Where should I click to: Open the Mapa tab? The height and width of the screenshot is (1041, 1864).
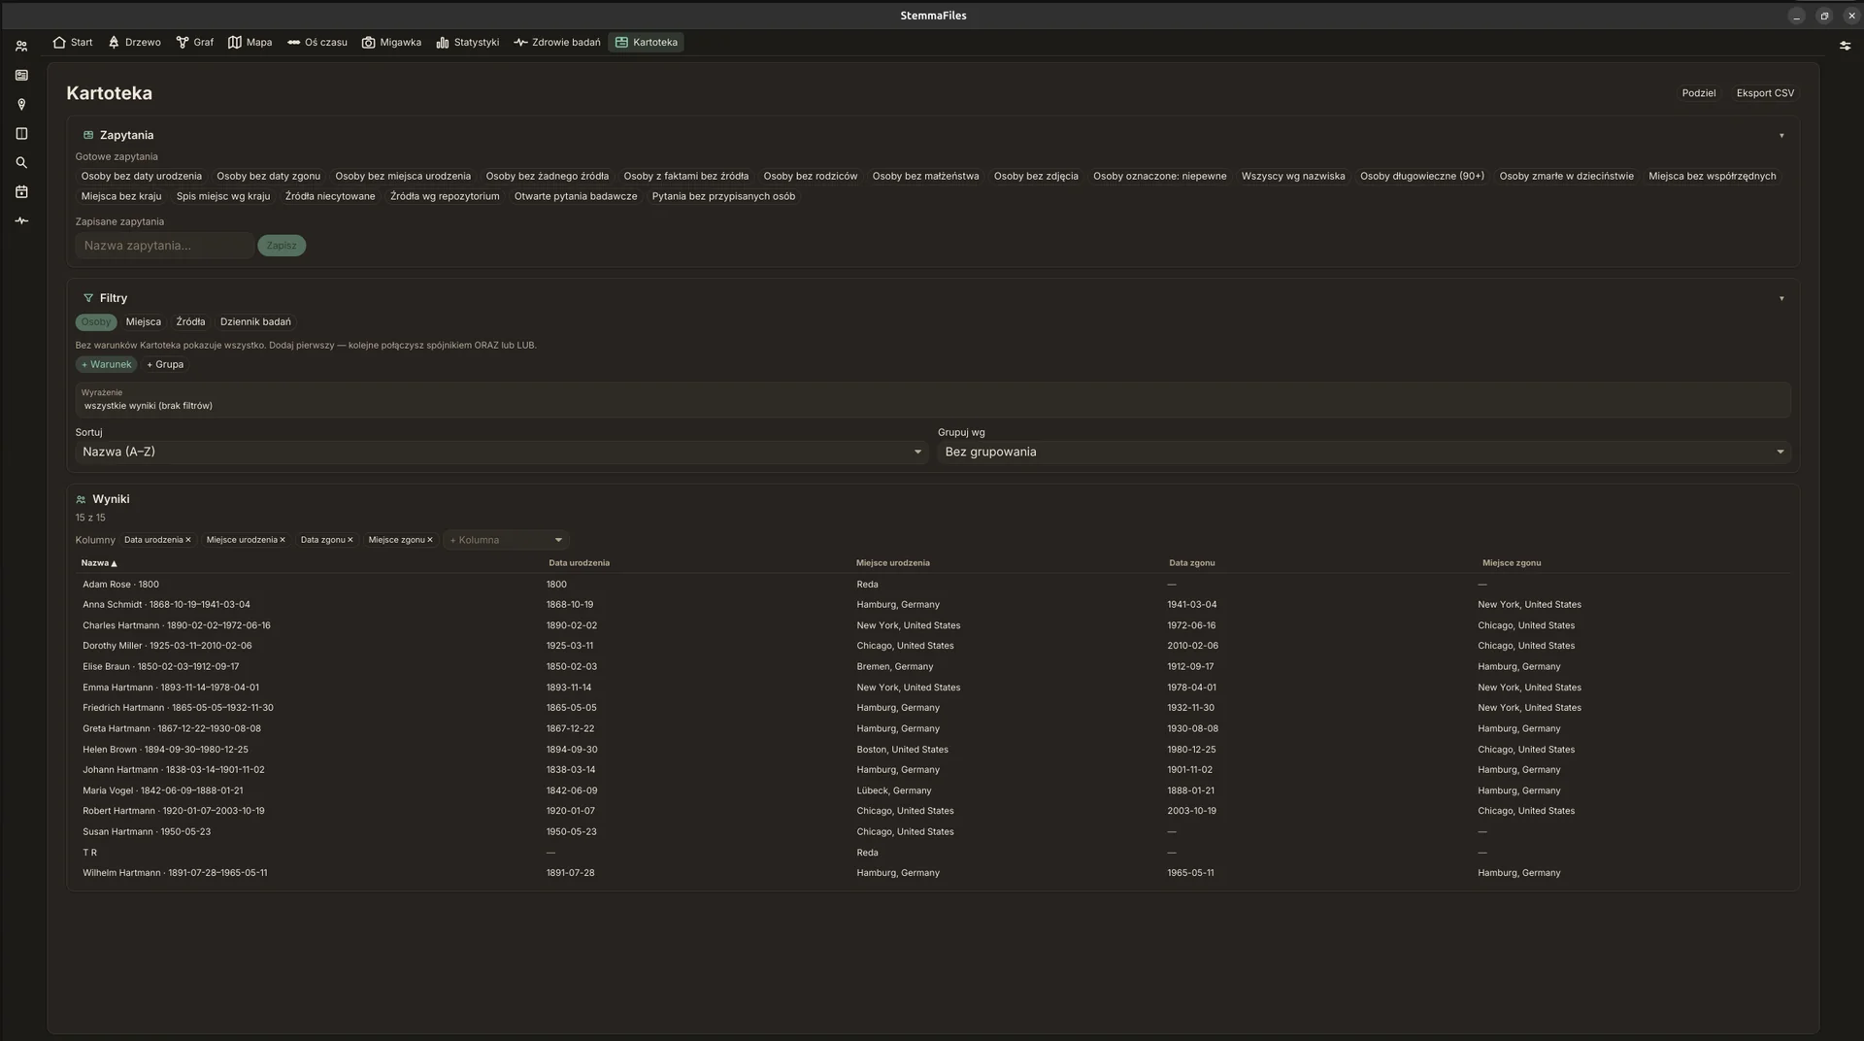250,42
